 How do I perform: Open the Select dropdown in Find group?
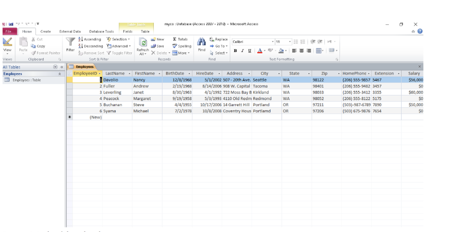click(219, 53)
